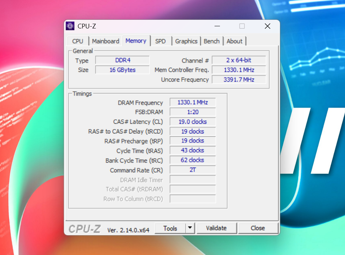Click the Tools button
The image size is (345, 255).
(x=170, y=228)
